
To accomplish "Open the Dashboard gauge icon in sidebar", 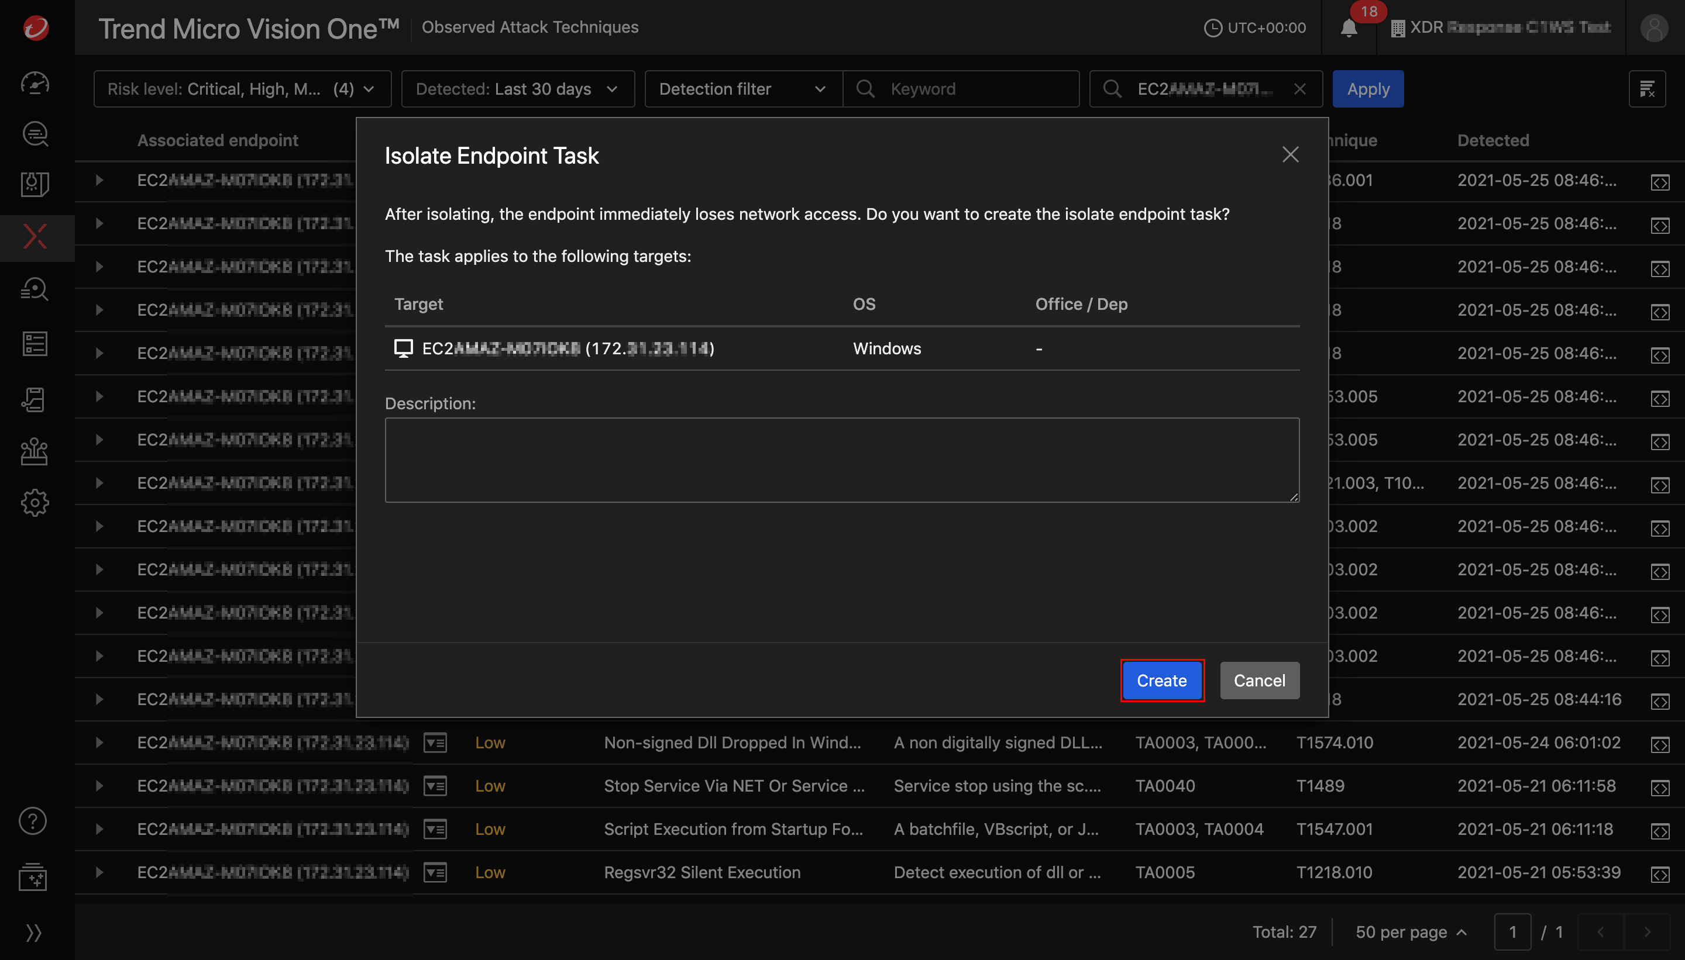I will tap(35, 83).
